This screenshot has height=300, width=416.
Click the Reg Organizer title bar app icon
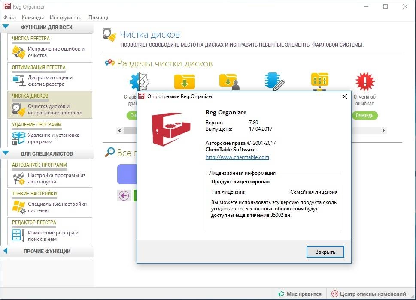7,6
